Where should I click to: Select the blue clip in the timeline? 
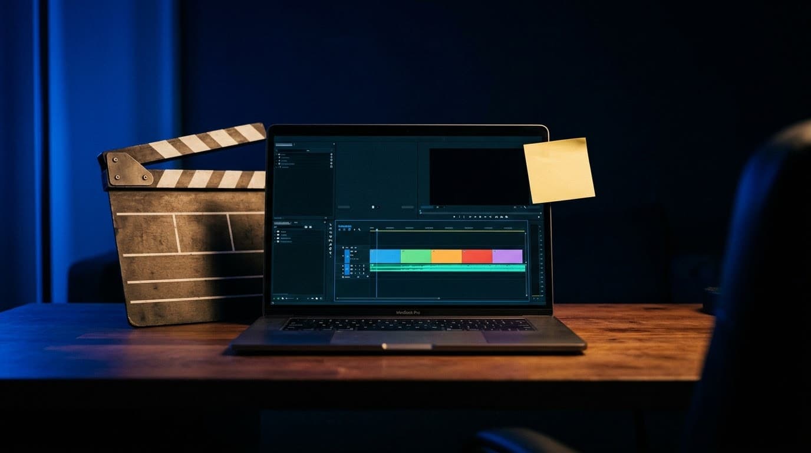(x=385, y=256)
